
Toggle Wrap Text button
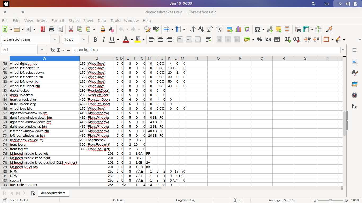[208, 40]
